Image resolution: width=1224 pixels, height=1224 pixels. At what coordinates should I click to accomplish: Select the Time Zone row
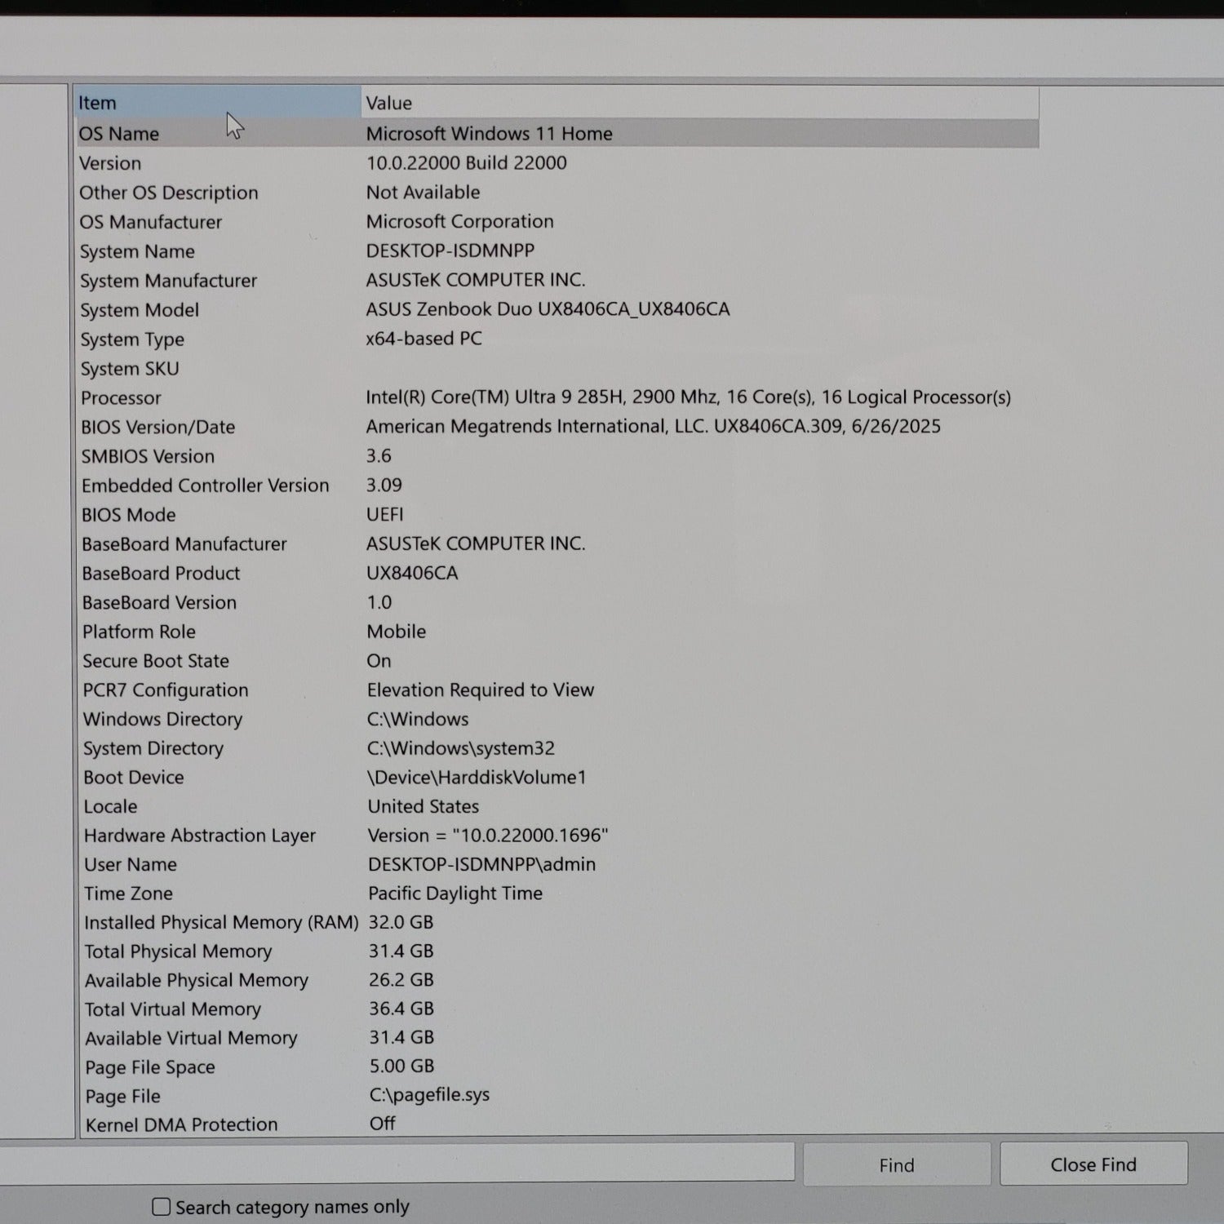128,894
